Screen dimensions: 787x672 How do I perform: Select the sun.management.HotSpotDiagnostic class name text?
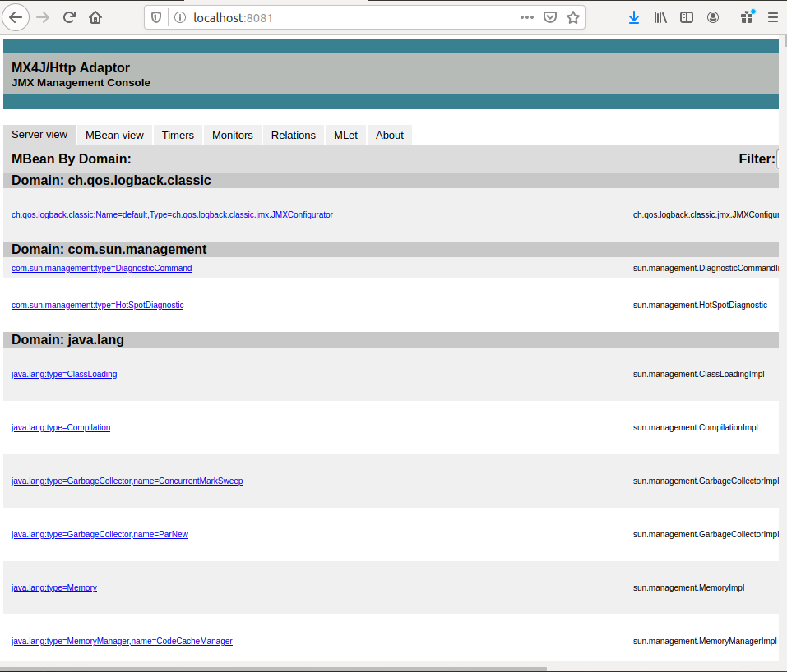point(700,305)
